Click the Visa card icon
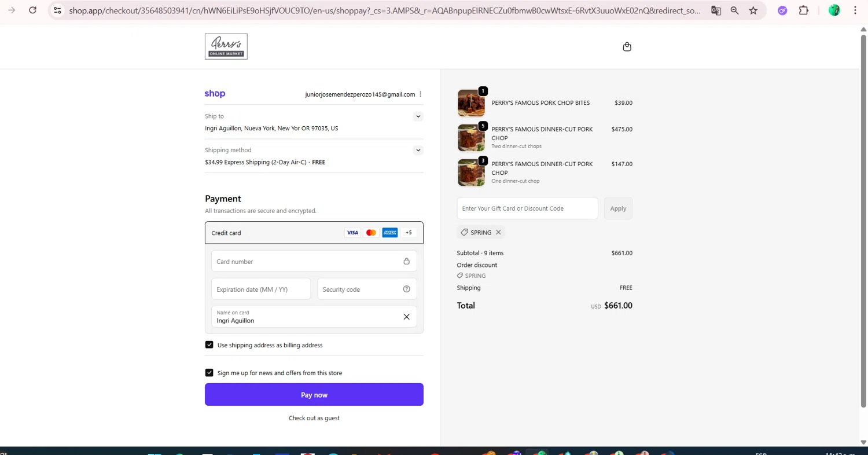This screenshot has width=868, height=455. [352, 233]
